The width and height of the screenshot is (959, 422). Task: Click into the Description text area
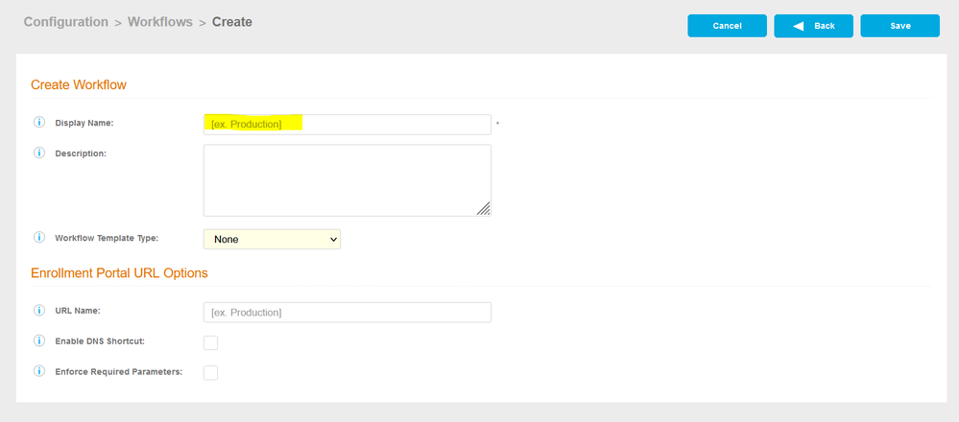[347, 180]
